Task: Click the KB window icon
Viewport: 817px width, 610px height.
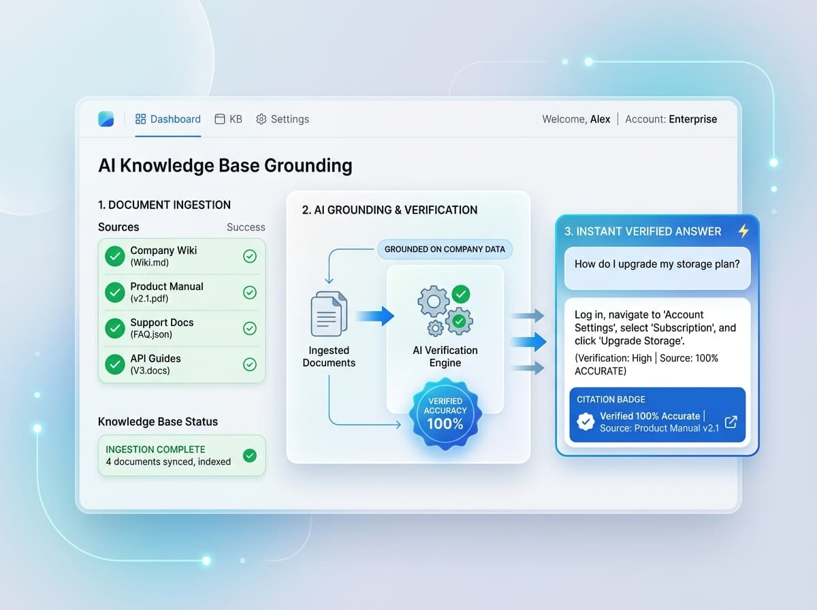Action: coord(220,119)
